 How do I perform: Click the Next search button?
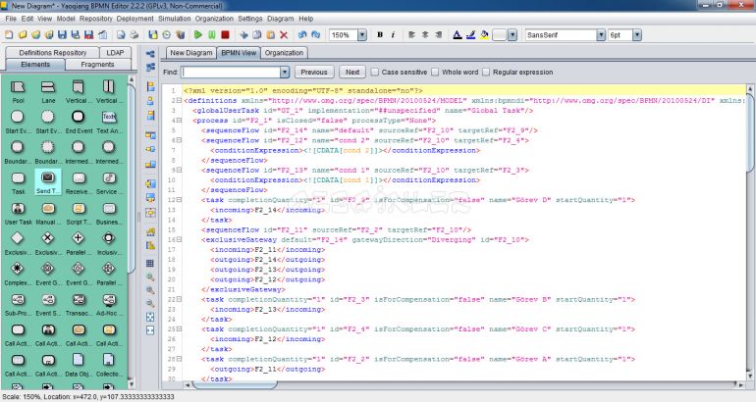pos(352,73)
